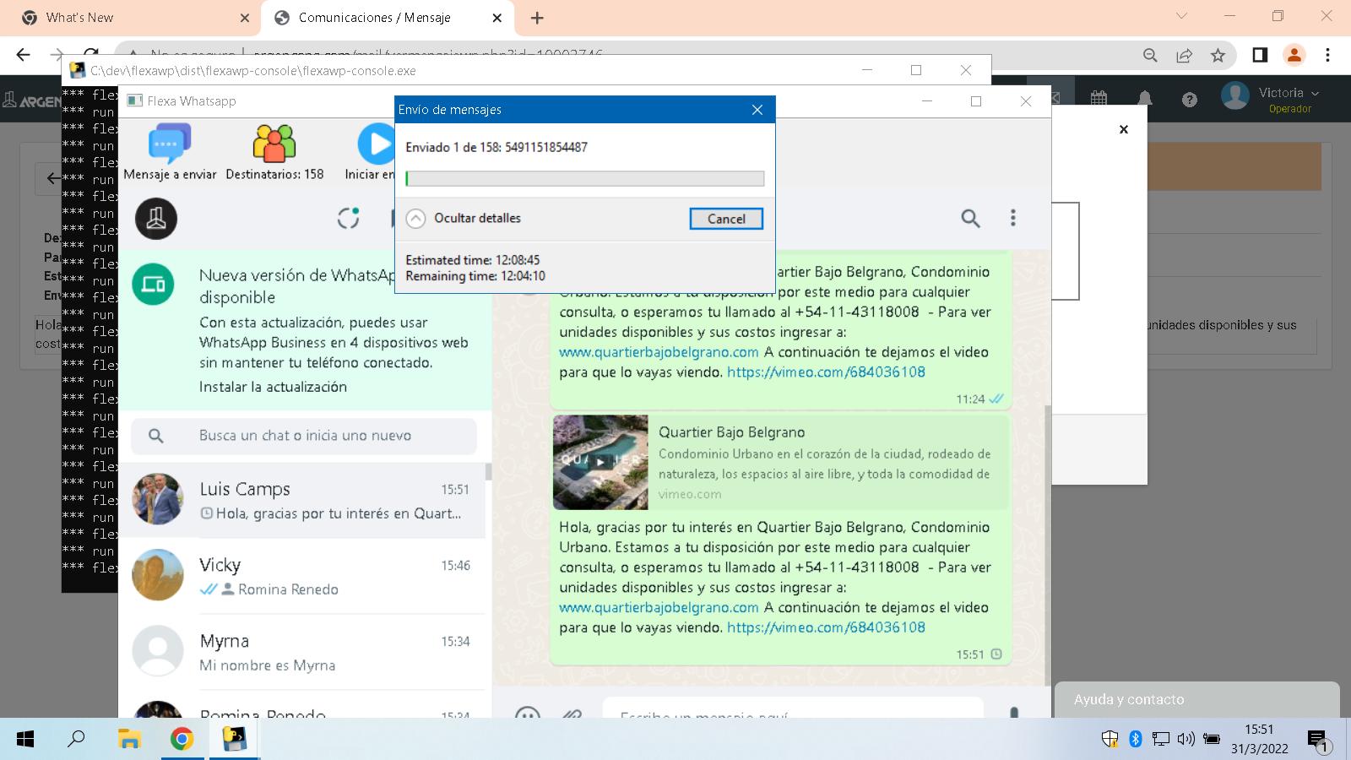This screenshot has height=760, width=1351.
Task: Search within chat using the magnifier icon
Action: 970,219
